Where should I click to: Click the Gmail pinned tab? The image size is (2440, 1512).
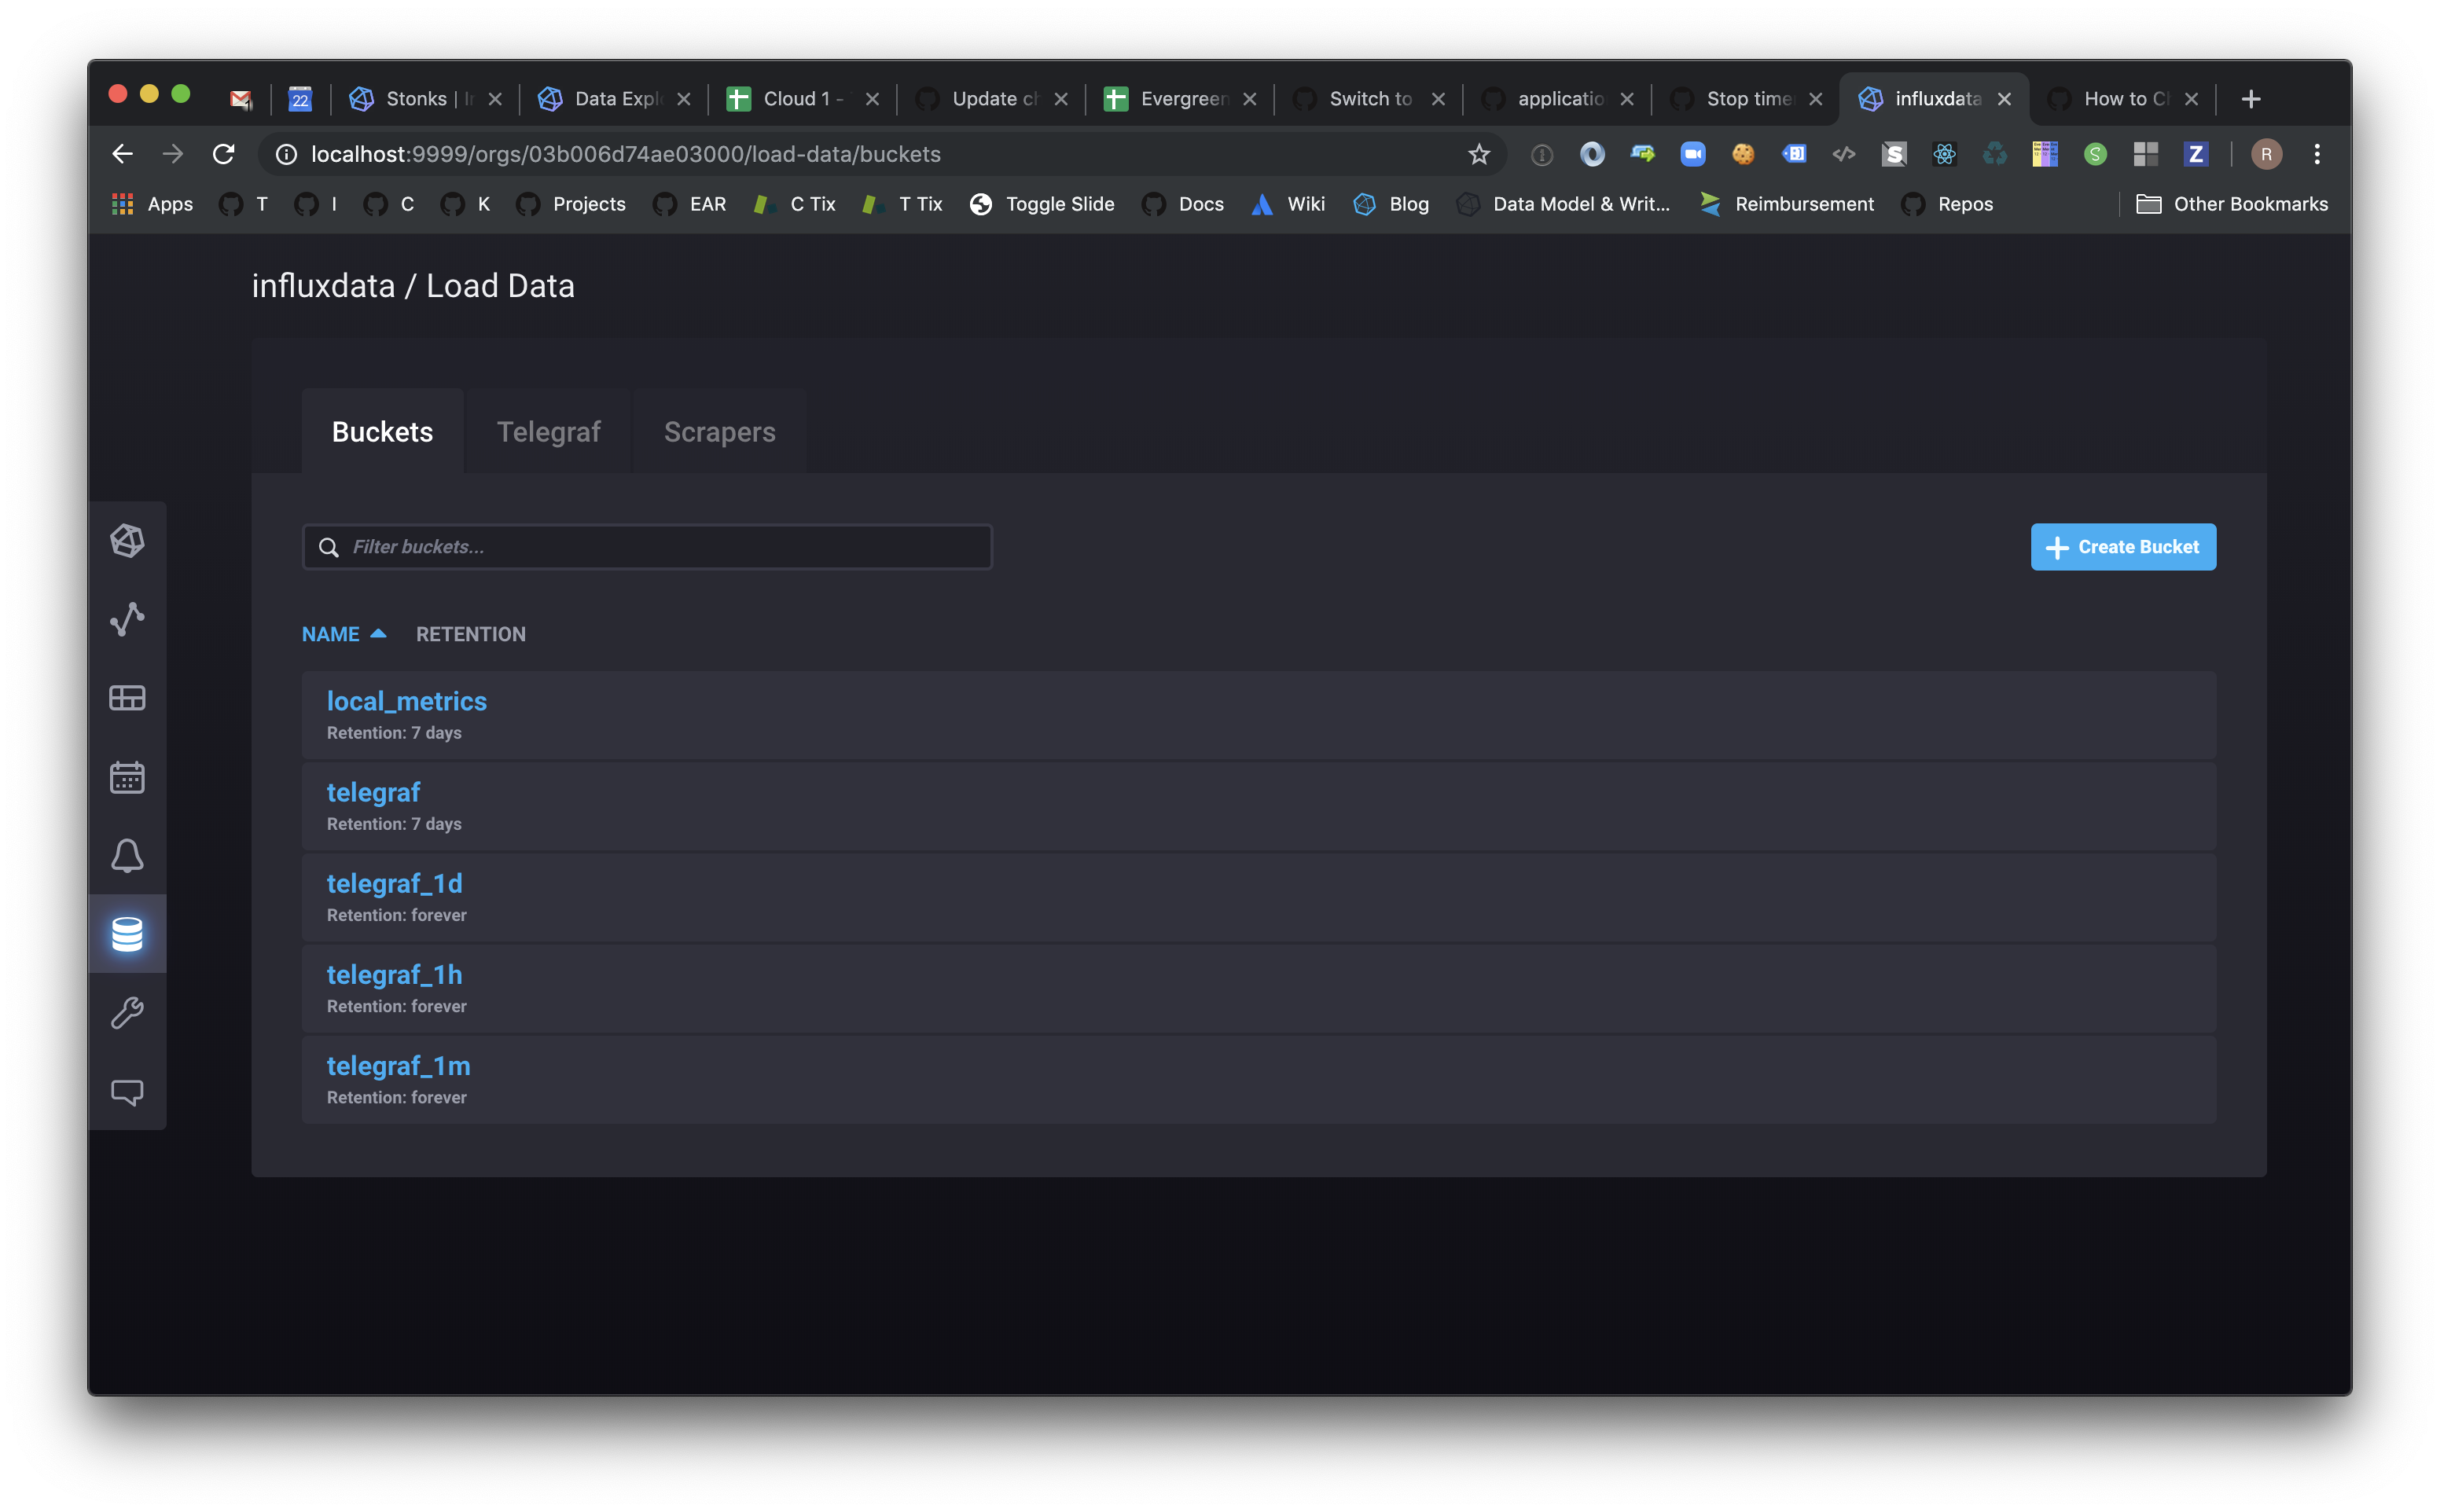click(x=240, y=99)
